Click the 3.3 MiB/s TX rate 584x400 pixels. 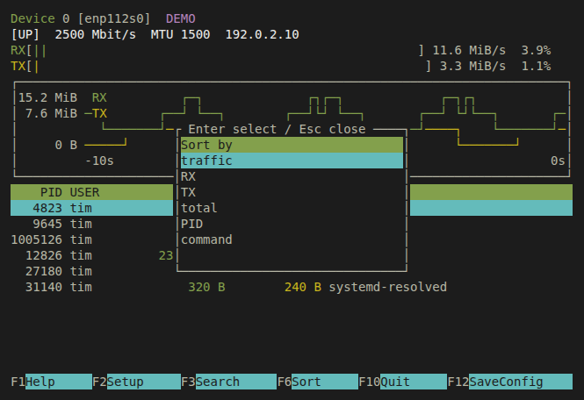click(473, 67)
